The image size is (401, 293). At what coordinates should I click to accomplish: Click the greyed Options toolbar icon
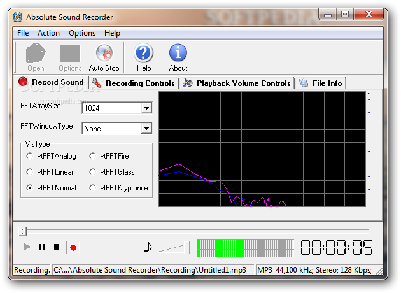[x=70, y=57]
